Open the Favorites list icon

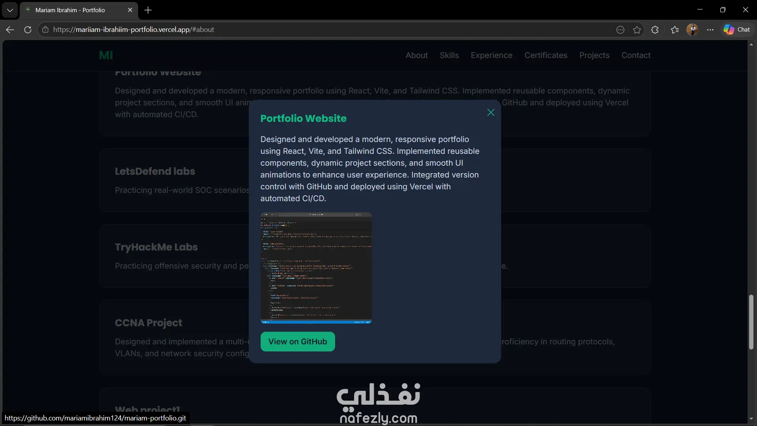pyautogui.click(x=675, y=30)
